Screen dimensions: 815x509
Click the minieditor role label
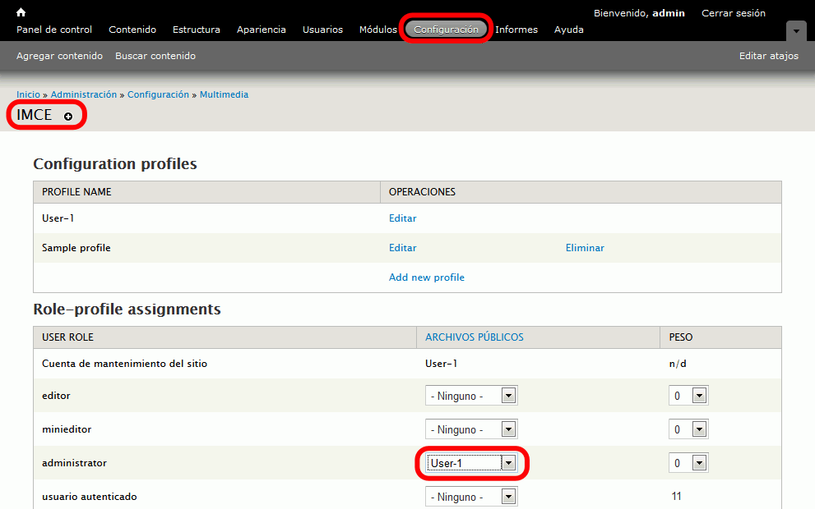67,429
